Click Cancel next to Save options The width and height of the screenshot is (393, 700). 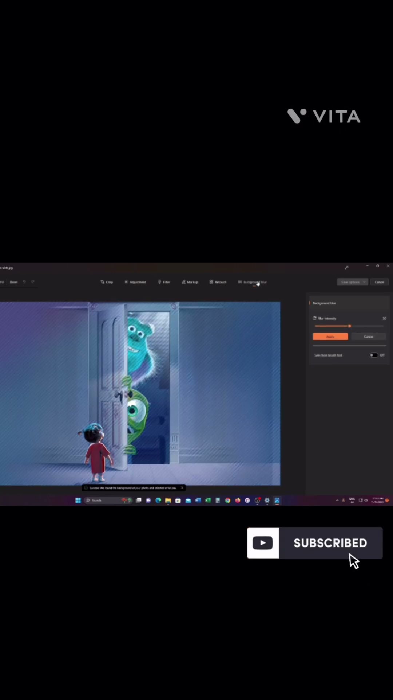(x=380, y=282)
